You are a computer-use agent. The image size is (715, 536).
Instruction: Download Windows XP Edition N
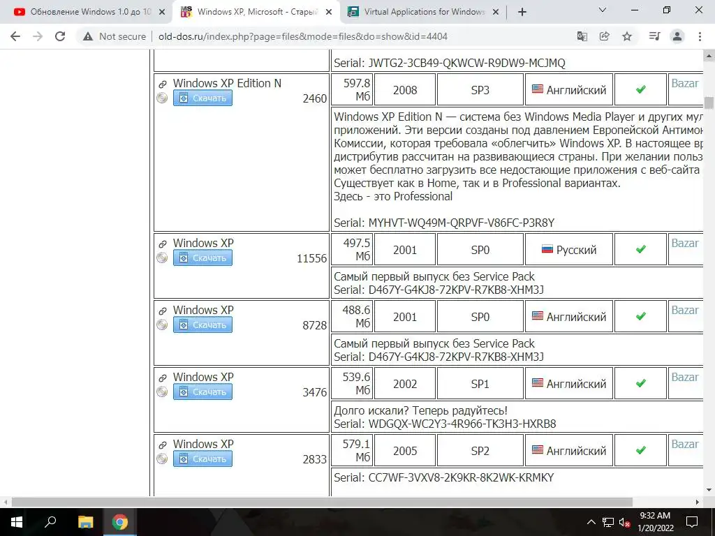pyautogui.click(x=202, y=98)
